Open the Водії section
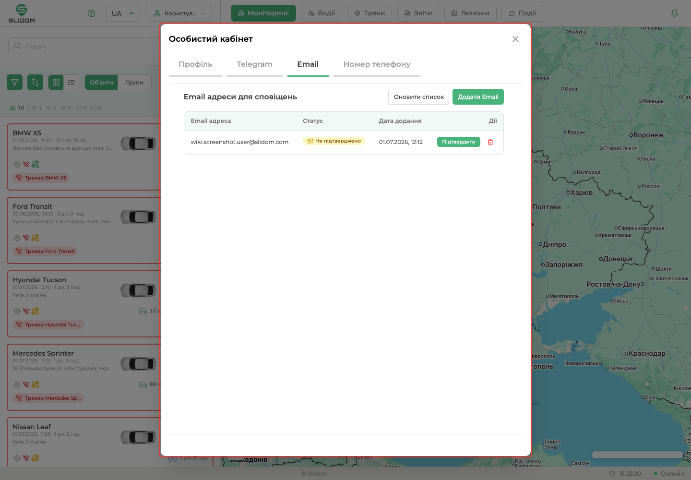 (322, 13)
